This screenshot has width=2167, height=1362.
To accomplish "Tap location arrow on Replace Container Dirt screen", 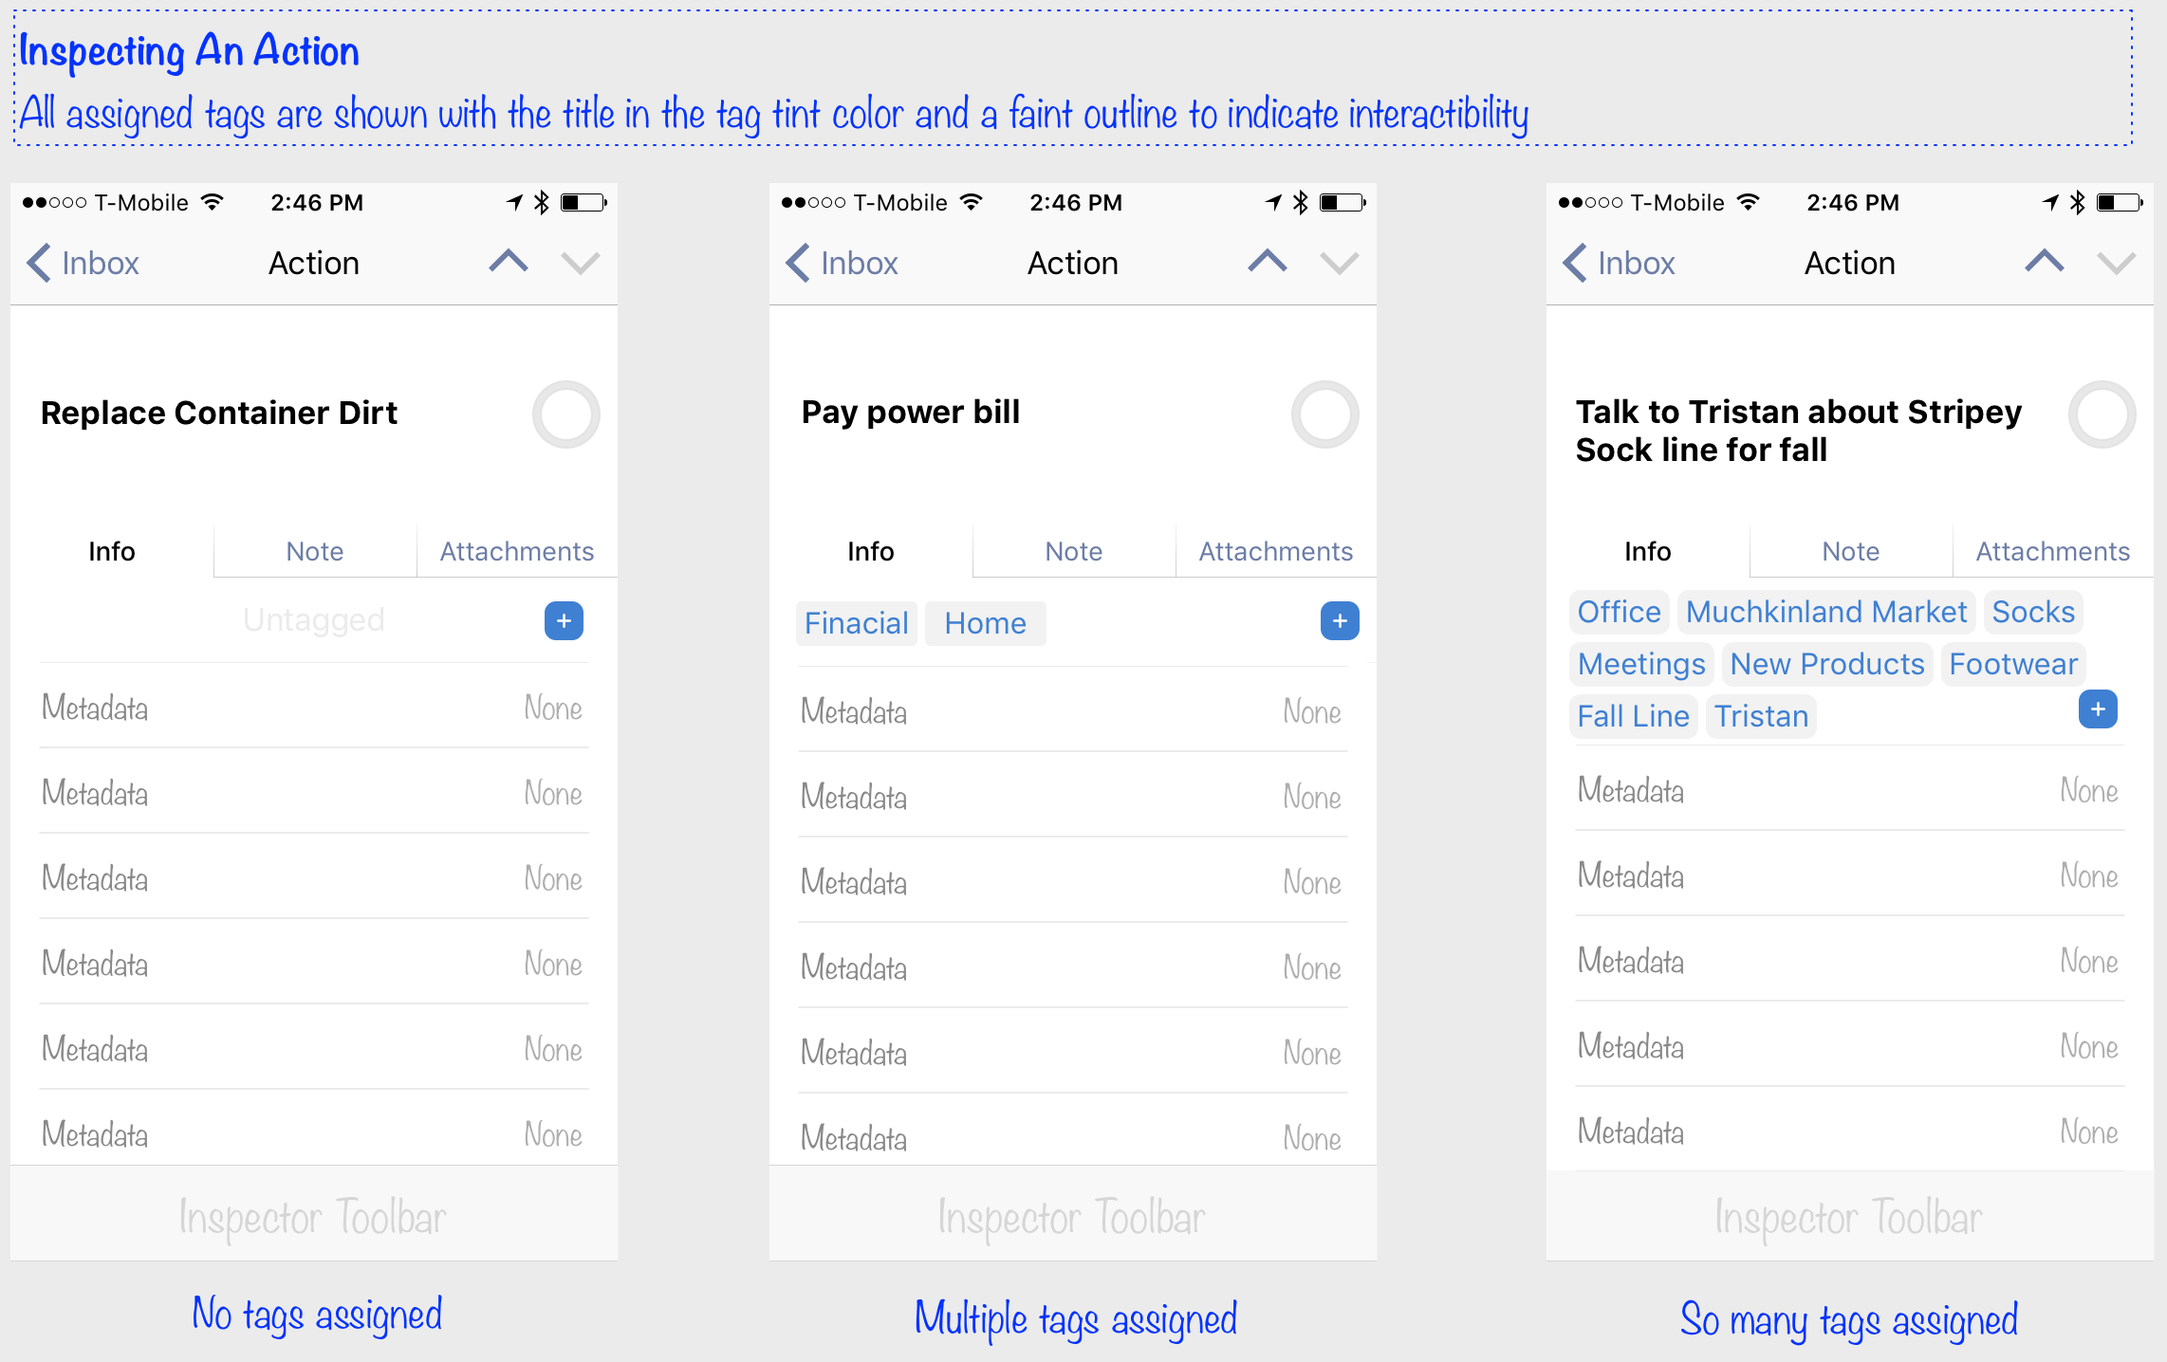I will click(515, 202).
